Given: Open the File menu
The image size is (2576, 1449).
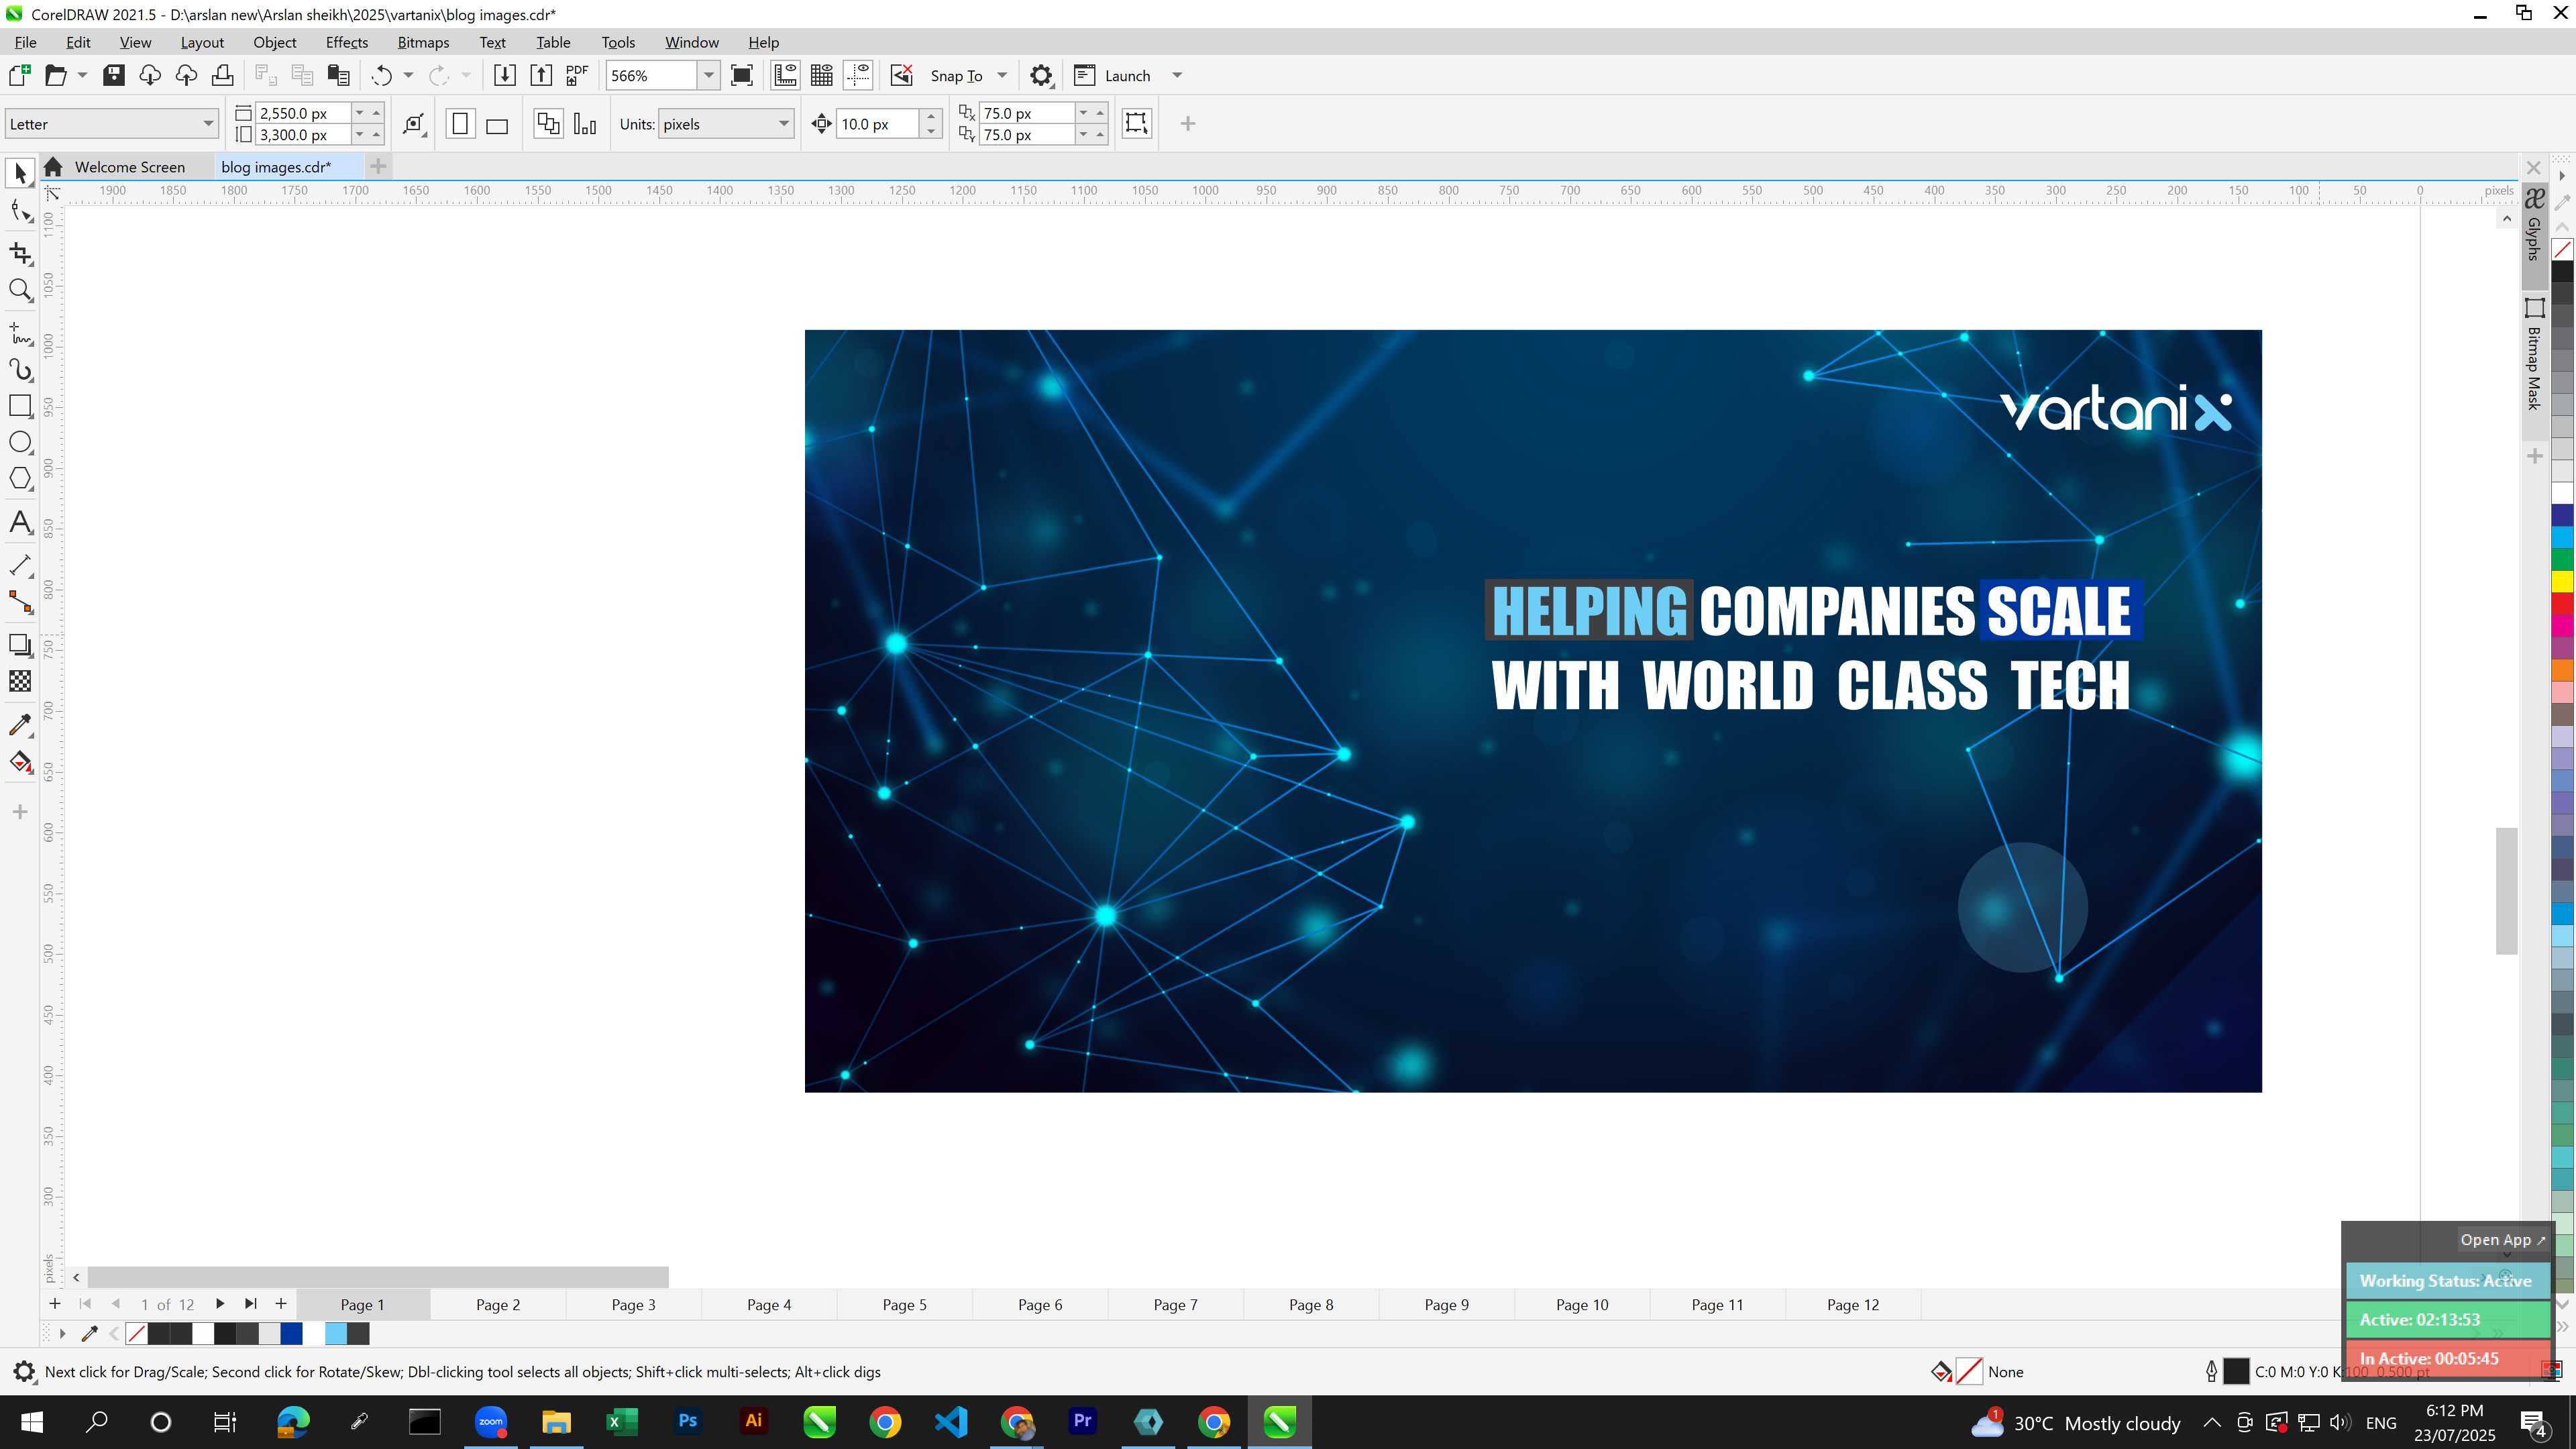Looking at the screenshot, I should point(26,42).
